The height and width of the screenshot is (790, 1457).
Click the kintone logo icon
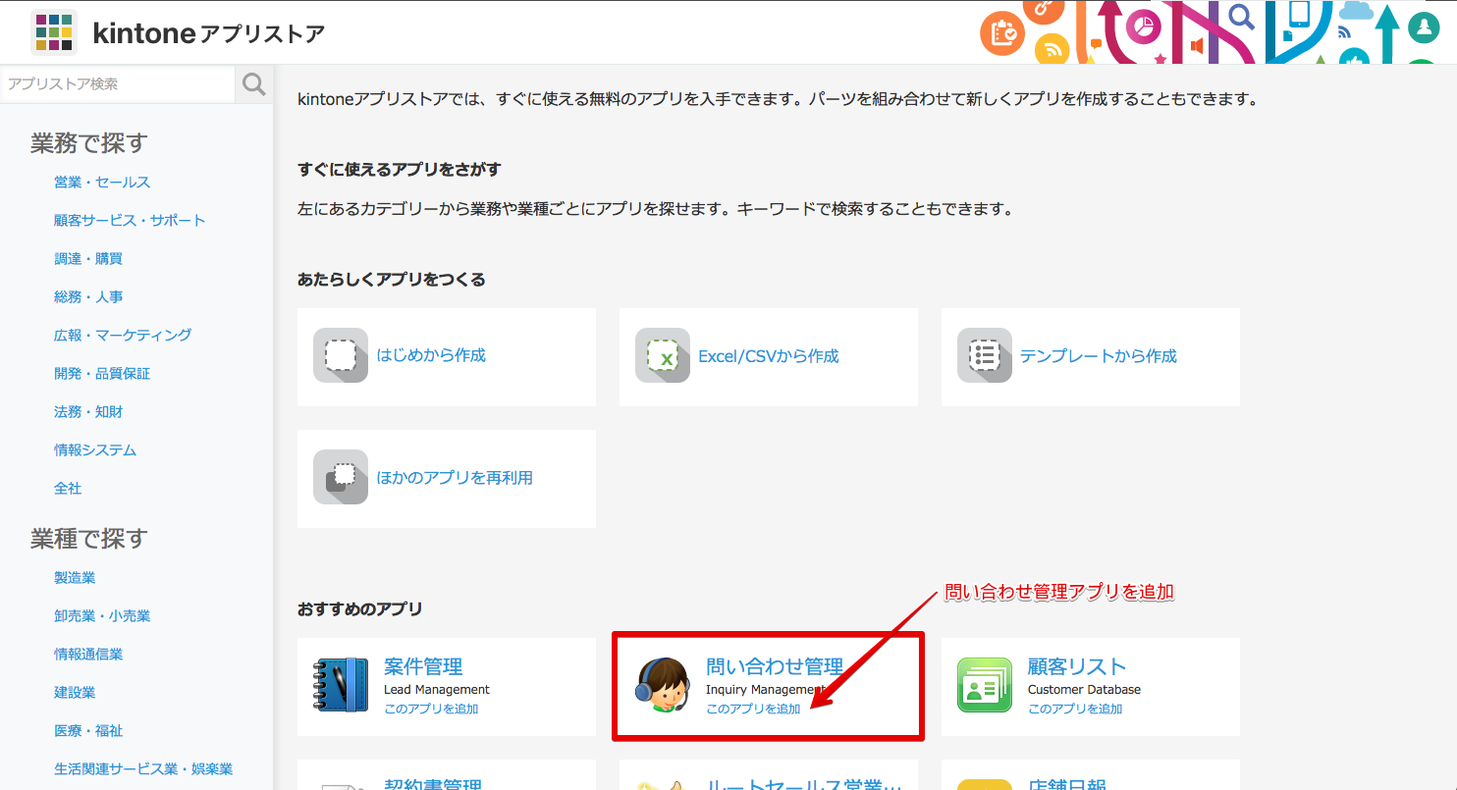pos(54,32)
